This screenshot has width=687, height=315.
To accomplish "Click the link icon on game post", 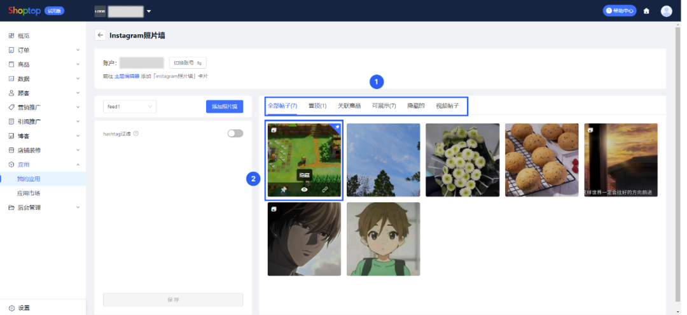I will click(324, 190).
